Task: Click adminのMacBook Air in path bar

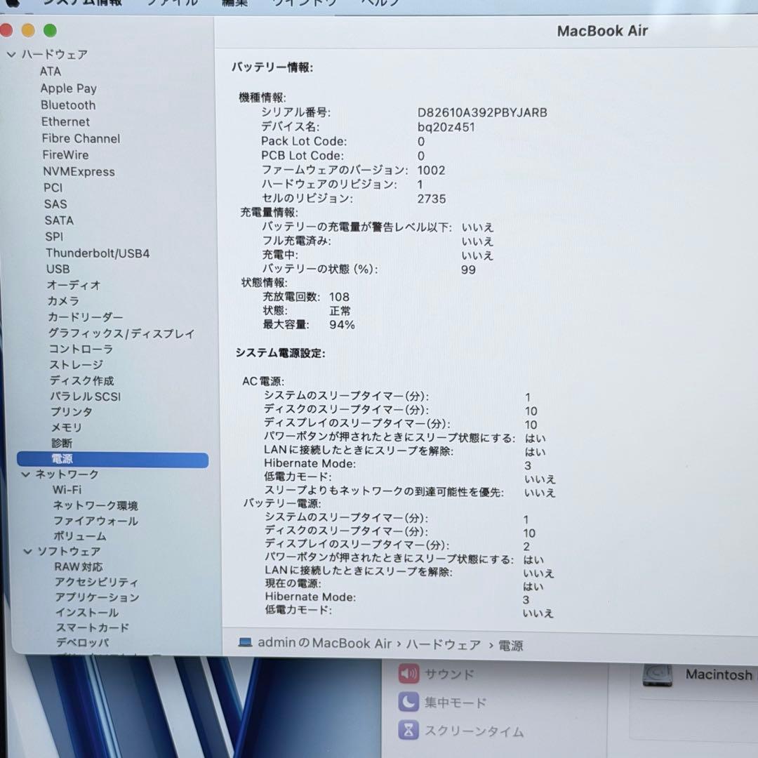Action: click(x=324, y=643)
